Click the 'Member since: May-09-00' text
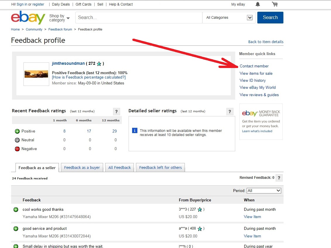The height and width of the screenshot is (248, 331). pyautogui.click(x=88, y=83)
